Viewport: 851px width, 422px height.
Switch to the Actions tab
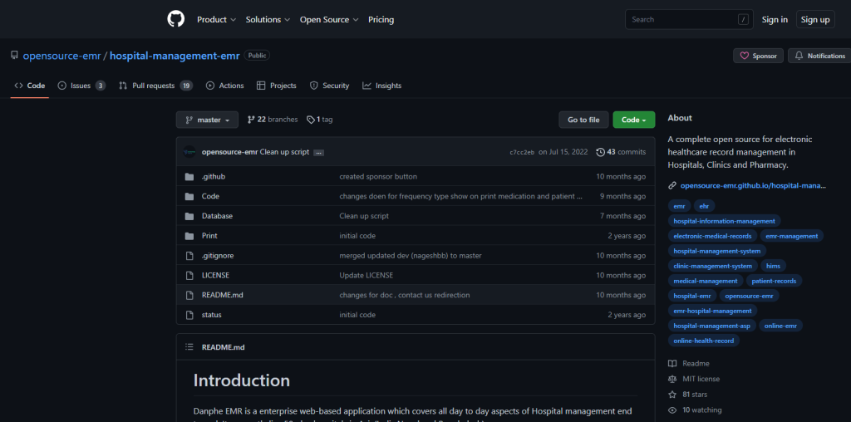224,86
